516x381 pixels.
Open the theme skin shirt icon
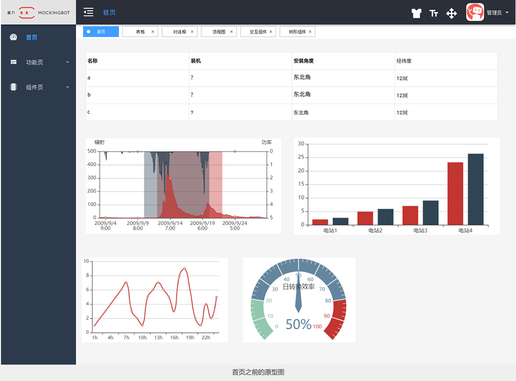point(416,13)
